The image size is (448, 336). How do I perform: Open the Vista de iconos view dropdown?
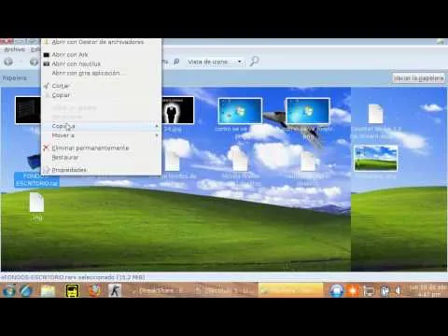click(x=215, y=62)
